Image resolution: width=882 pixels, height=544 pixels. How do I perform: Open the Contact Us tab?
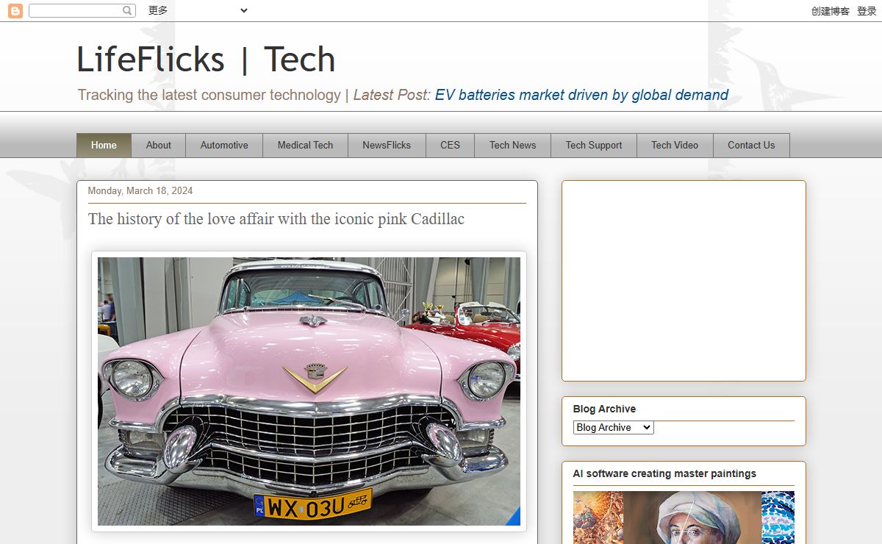tap(751, 146)
